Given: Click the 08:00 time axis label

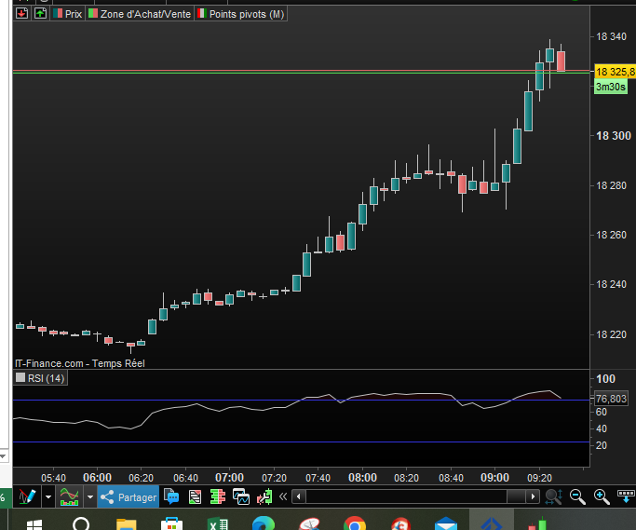Looking at the screenshot, I should coord(362,477).
